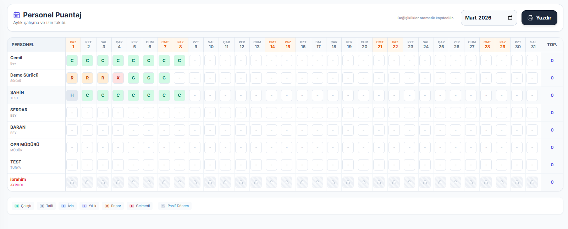568x229 pixels.
Task: Click the Çalıştı legend badge
Action: [23, 206]
